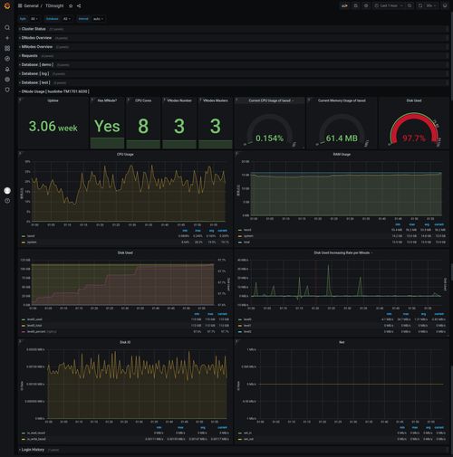453x457 pixels.
Task: Expand the Requests row
Action: pos(29,56)
